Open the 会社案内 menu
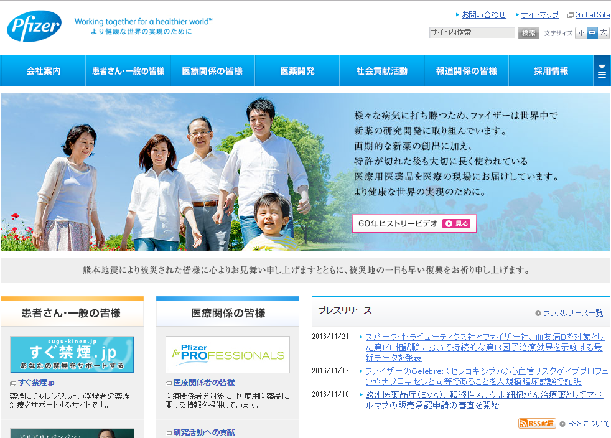611x438 pixels. 44,71
